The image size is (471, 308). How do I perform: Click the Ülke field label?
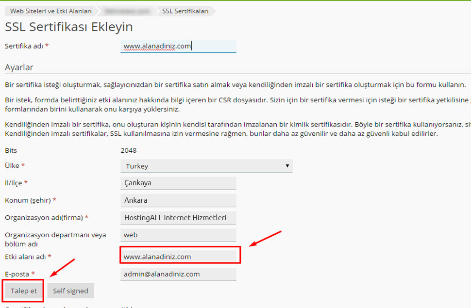(x=12, y=166)
